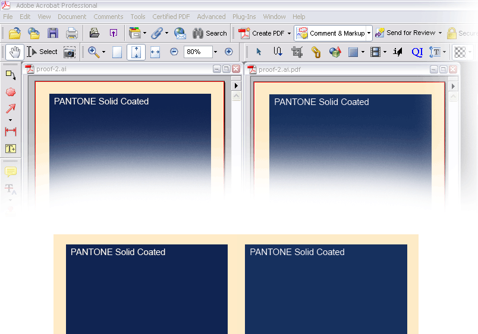The height and width of the screenshot is (334, 478).
Task: Click the Actual Size page icon
Action: point(117,52)
